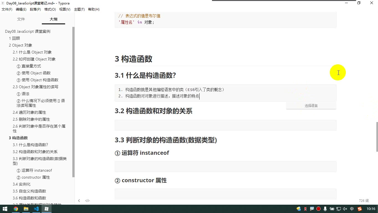The image size is (378, 213).
Task: Open Visual Studio Code from the taskbar
Action: pos(36,209)
